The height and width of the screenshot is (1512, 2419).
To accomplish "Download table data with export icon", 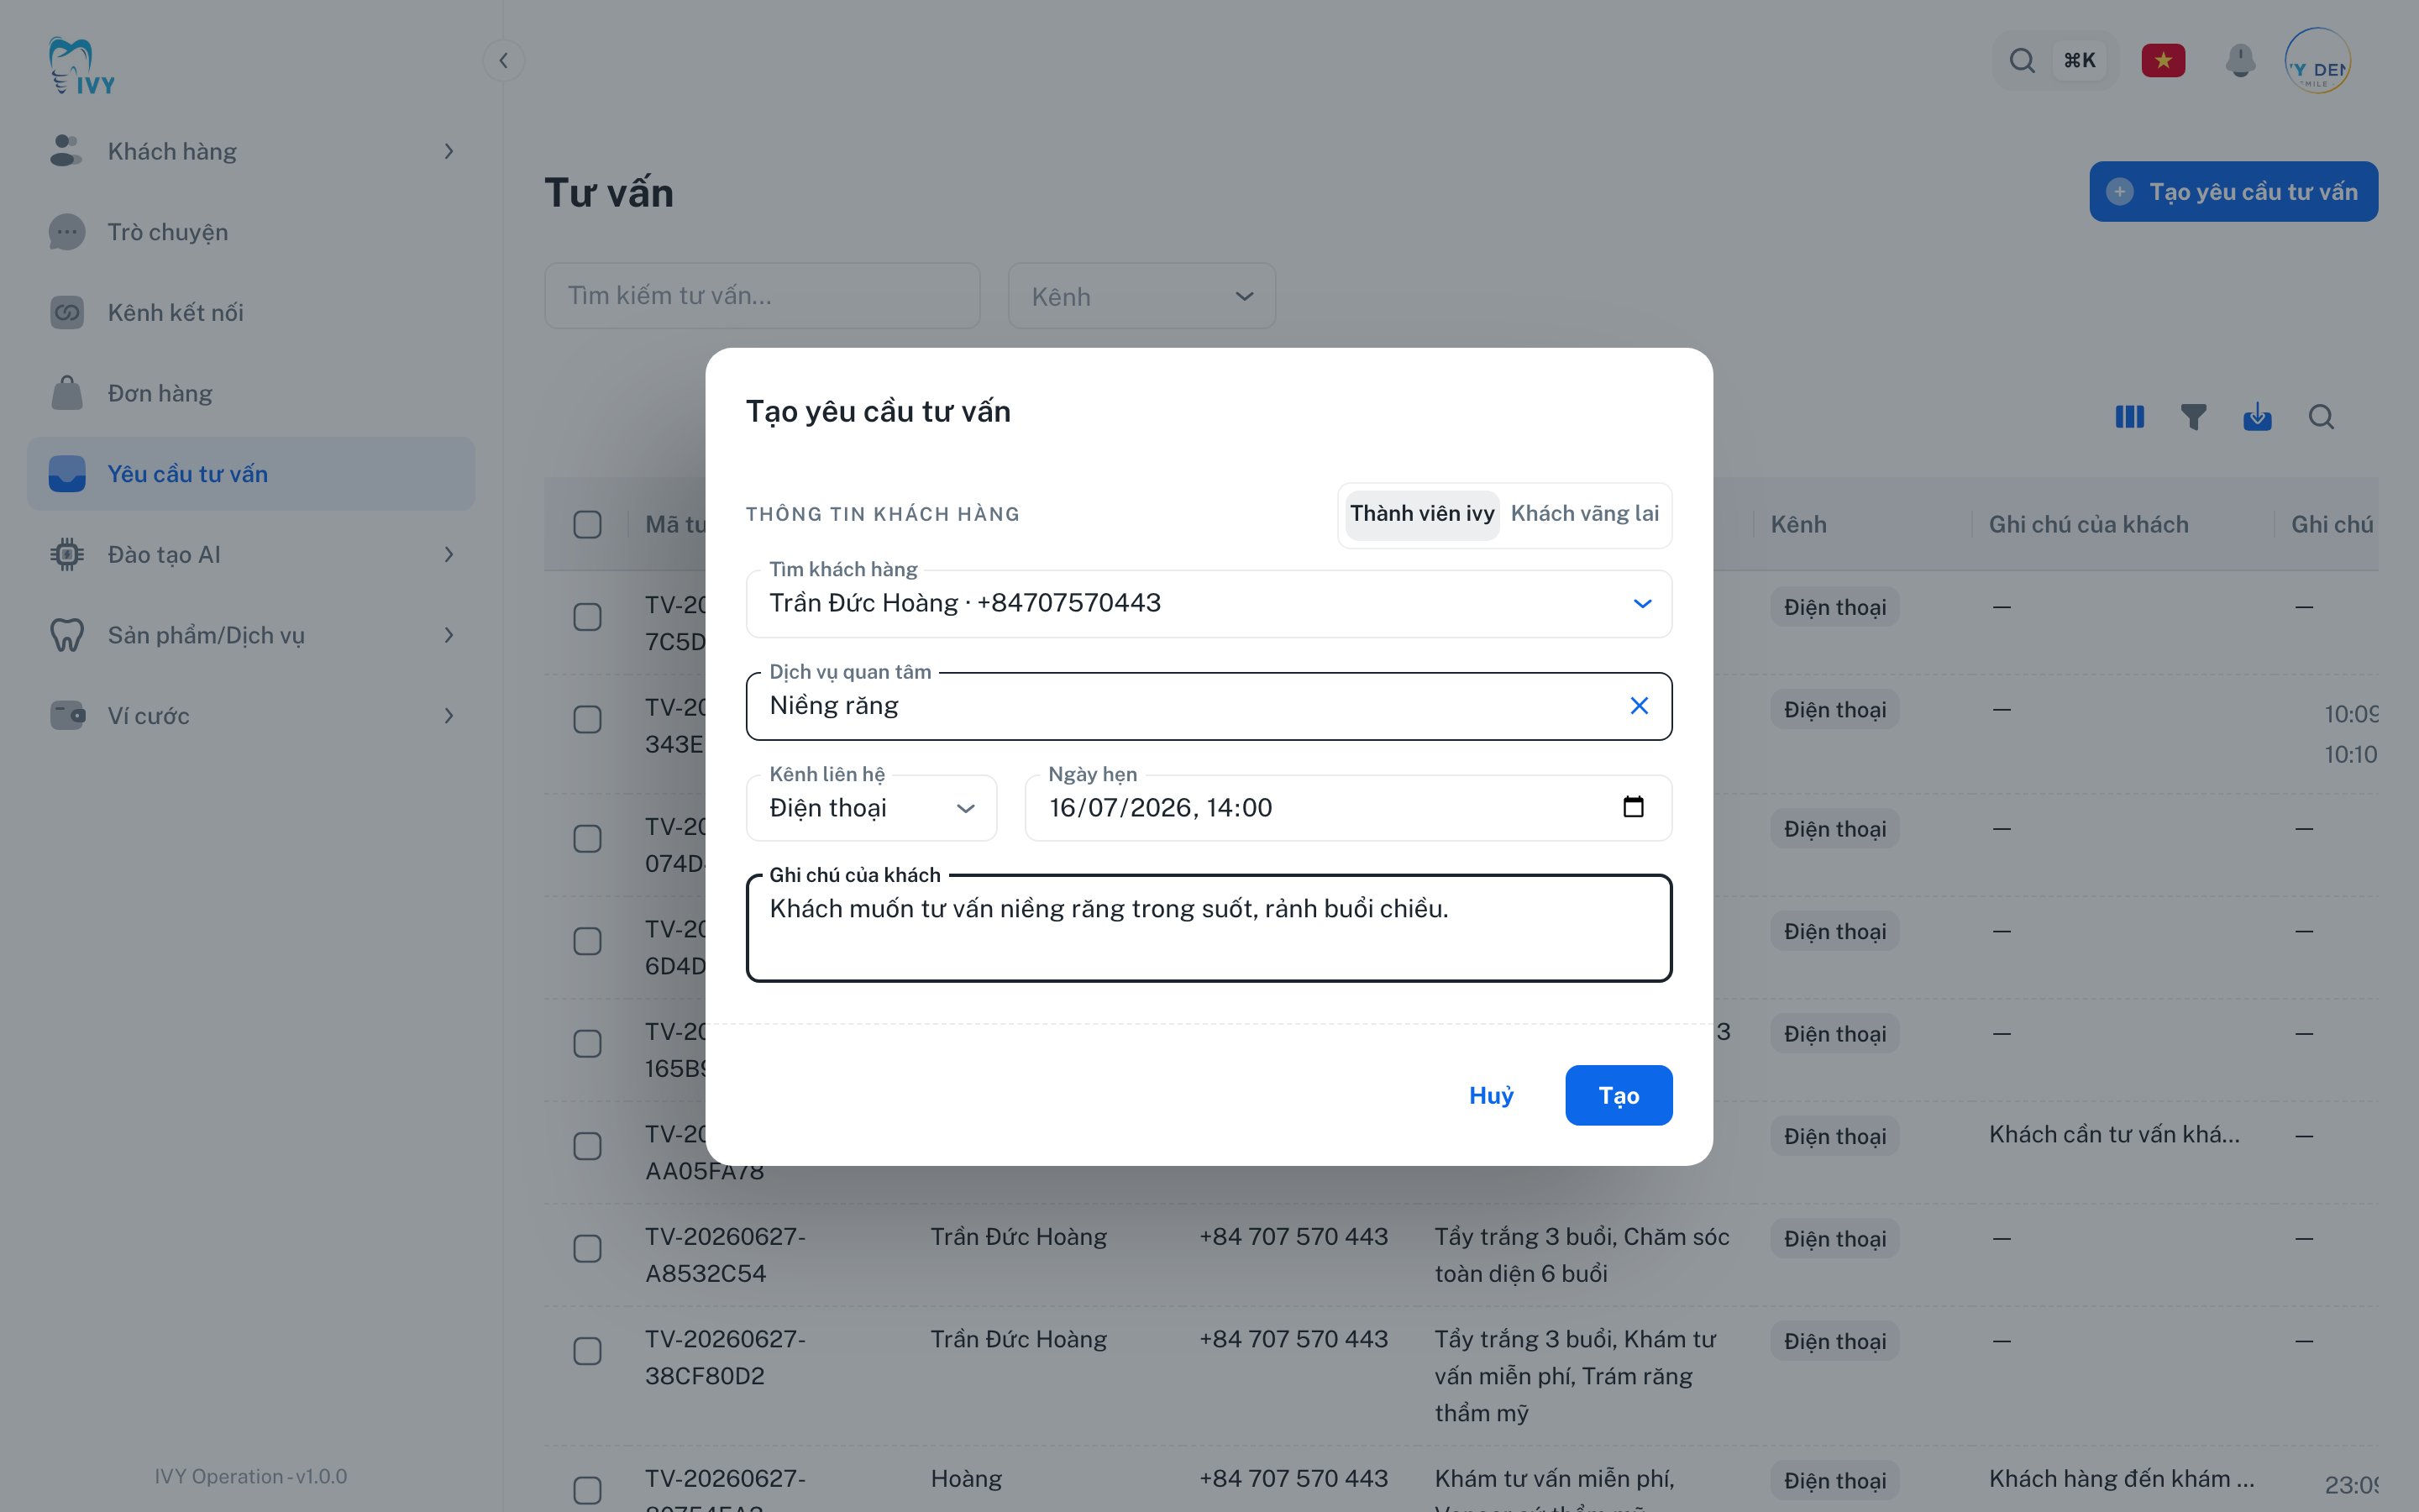I will (2257, 417).
